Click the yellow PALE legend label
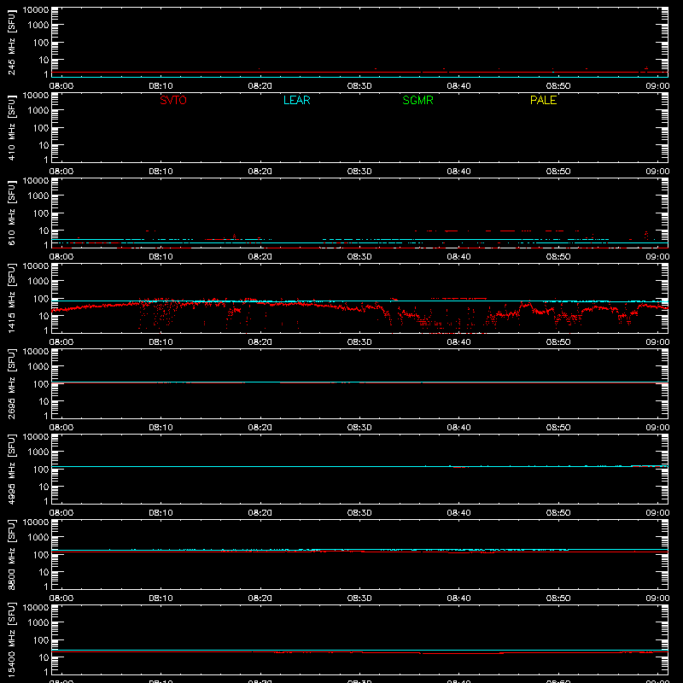The width and height of the screenshot is (683, 683). (x=543, y=100)
